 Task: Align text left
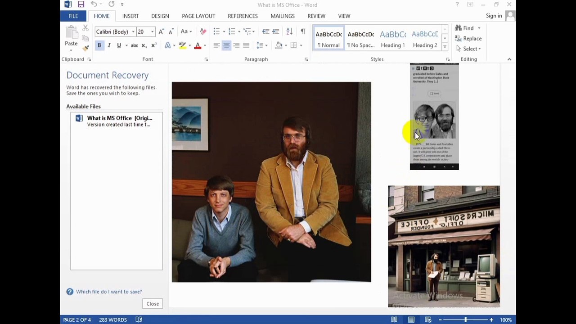coord(216,45)
